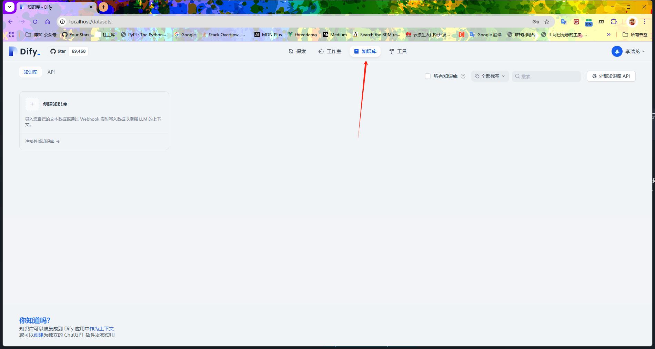The image size is (655, 349).
Task: Open 博客-公众号 bookmark folder
Action: point(41,34)
